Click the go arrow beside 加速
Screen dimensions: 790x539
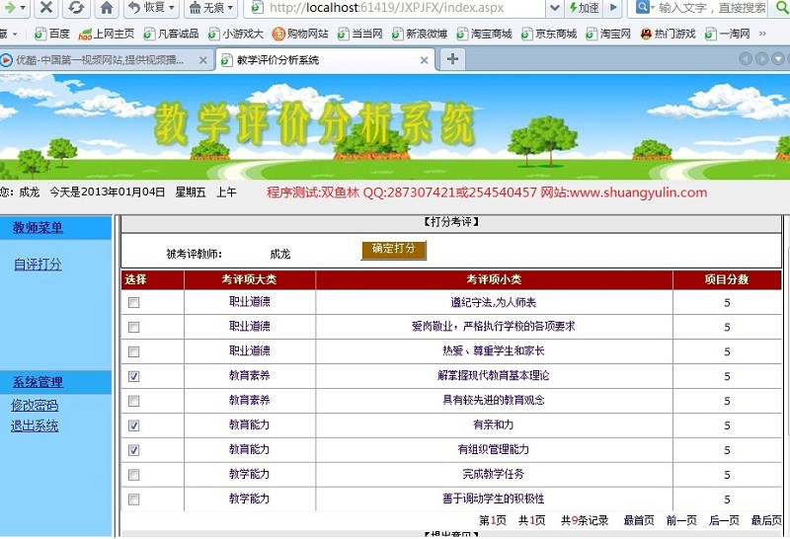pyautogui.click(x=613, y=8)
